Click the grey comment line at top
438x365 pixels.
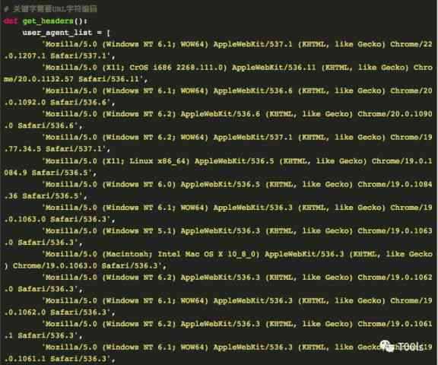[50, 9]
